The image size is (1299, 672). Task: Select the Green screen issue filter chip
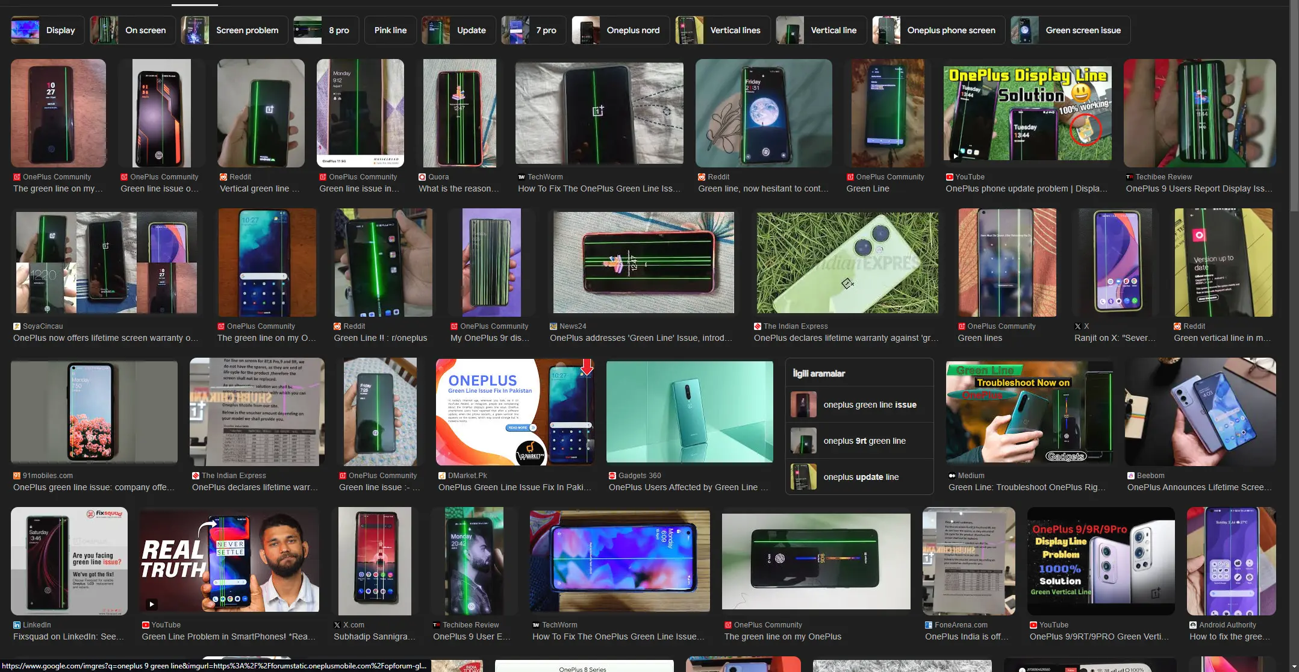point(1070,30)
